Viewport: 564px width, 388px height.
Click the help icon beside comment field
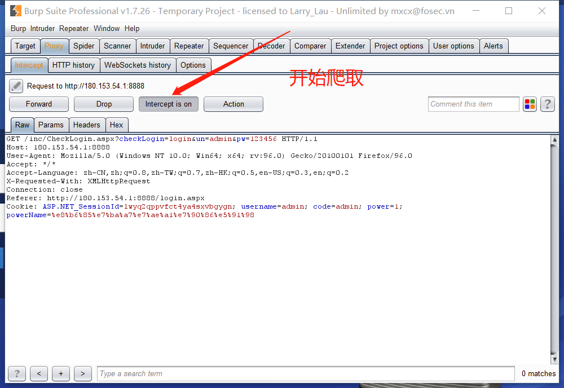point(548,104)
